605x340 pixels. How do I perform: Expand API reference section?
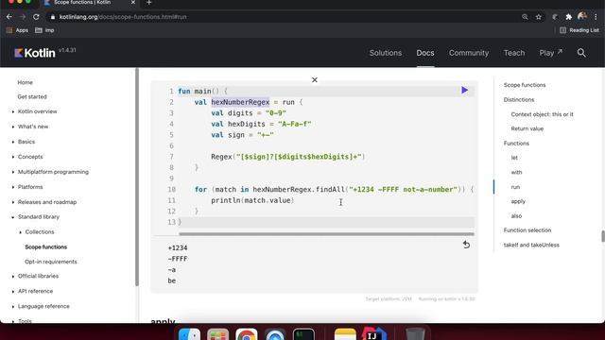(35, 291)
